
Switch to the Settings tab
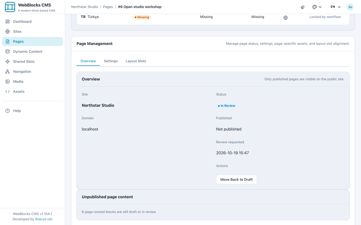pos(111,61)
